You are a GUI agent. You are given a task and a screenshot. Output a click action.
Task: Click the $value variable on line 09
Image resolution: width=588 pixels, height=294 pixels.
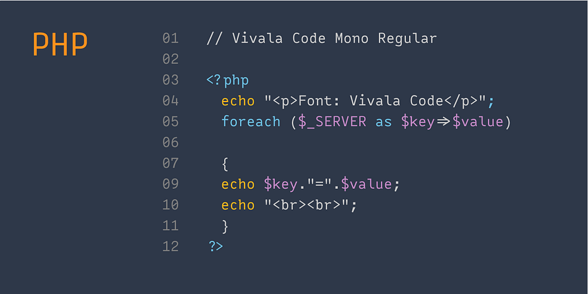click(x=366, y=184)
